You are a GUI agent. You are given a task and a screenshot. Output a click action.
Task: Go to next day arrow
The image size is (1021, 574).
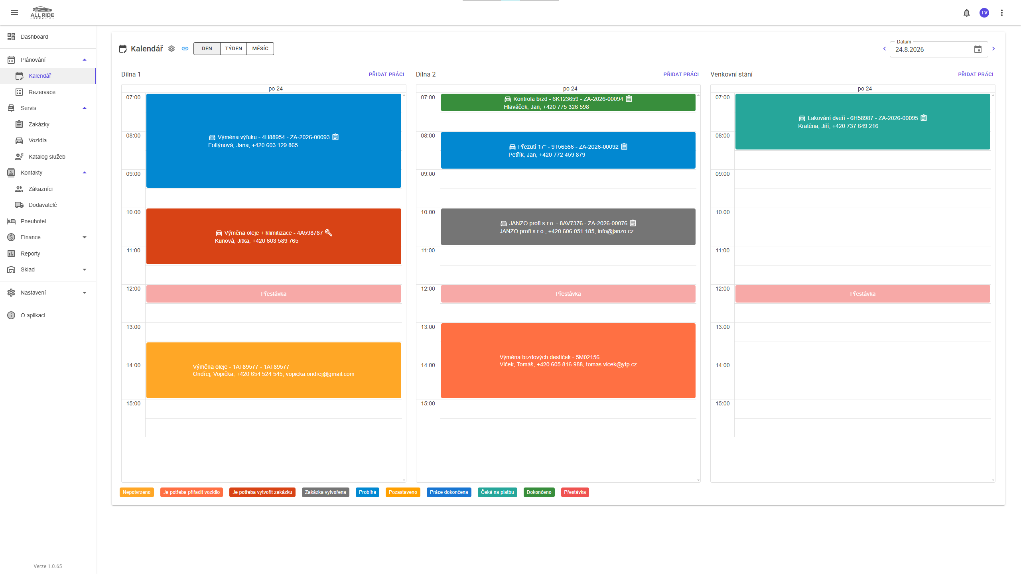[x=993, y=49]
